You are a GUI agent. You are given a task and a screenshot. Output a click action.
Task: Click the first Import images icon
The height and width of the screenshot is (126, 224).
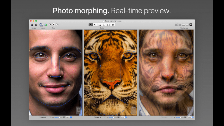(x=41, y=25)
